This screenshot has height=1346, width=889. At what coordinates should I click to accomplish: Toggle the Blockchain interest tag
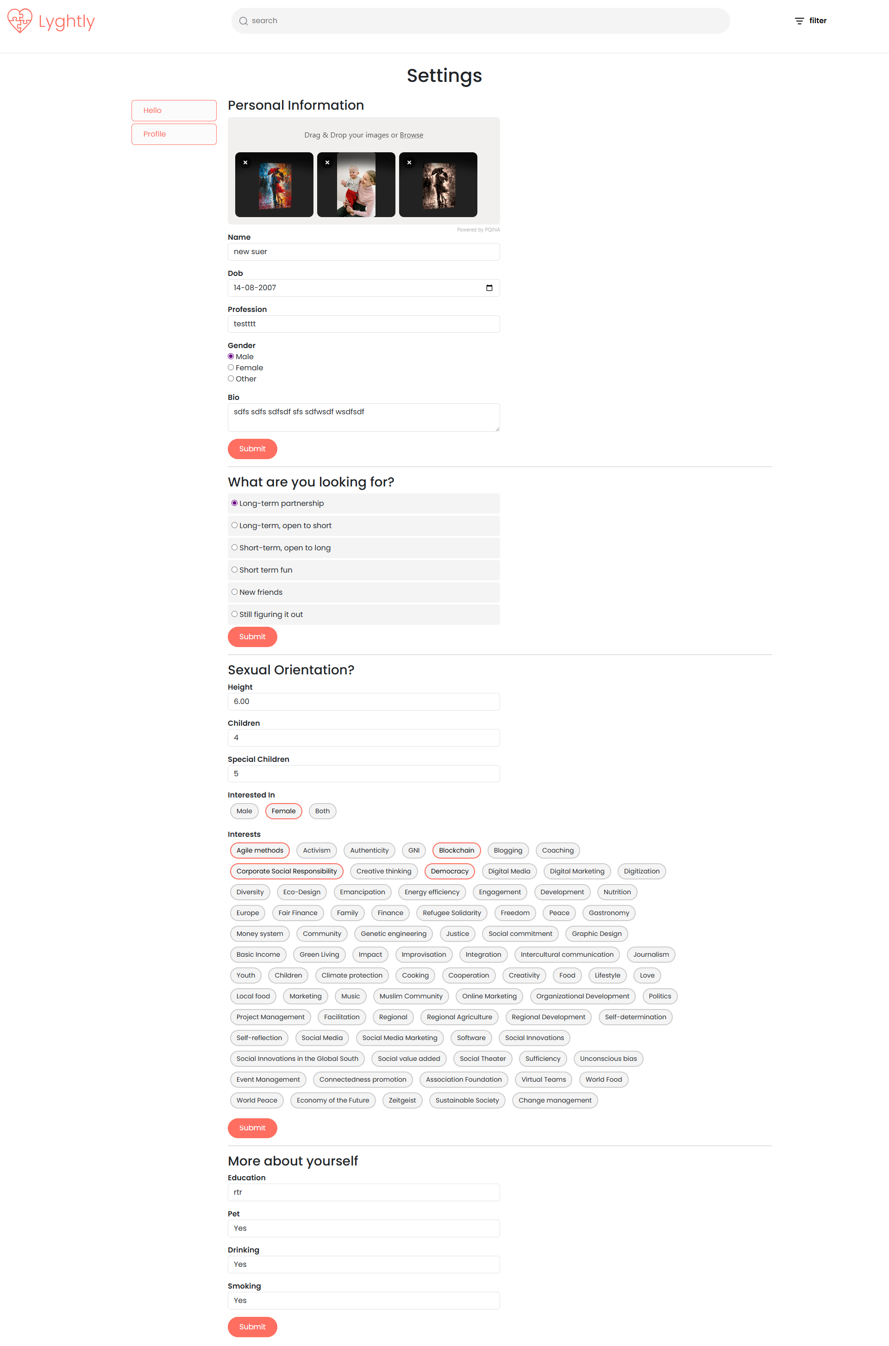click(457, 850)
